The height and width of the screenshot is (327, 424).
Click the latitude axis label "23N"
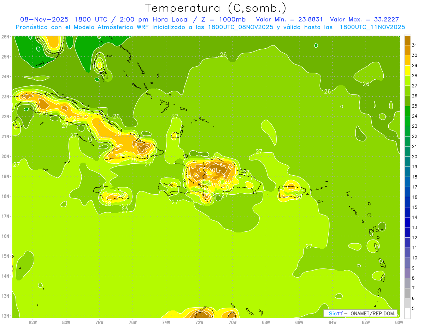[x=5, y=96]
